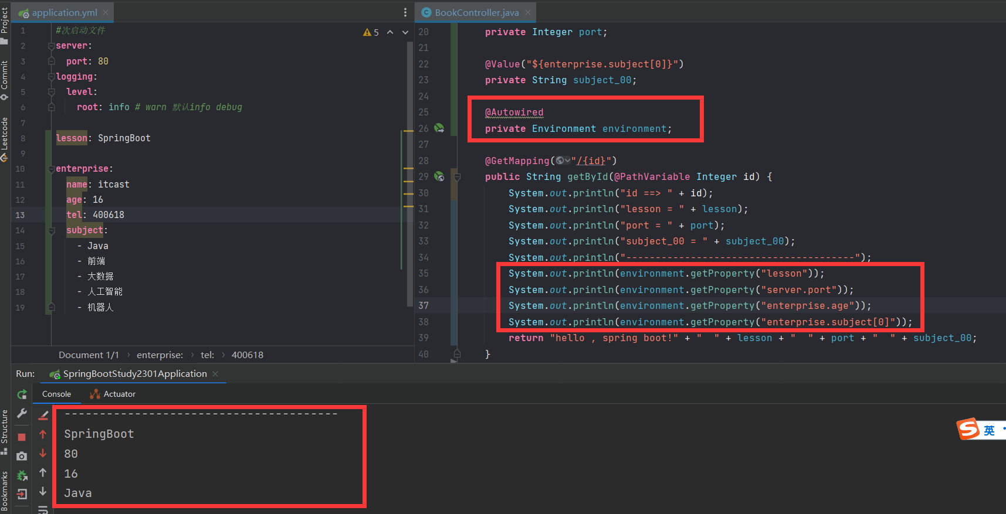1006x514 pixels.
Task: Collapse getById method fold on line 29
Action: [458, 177]
